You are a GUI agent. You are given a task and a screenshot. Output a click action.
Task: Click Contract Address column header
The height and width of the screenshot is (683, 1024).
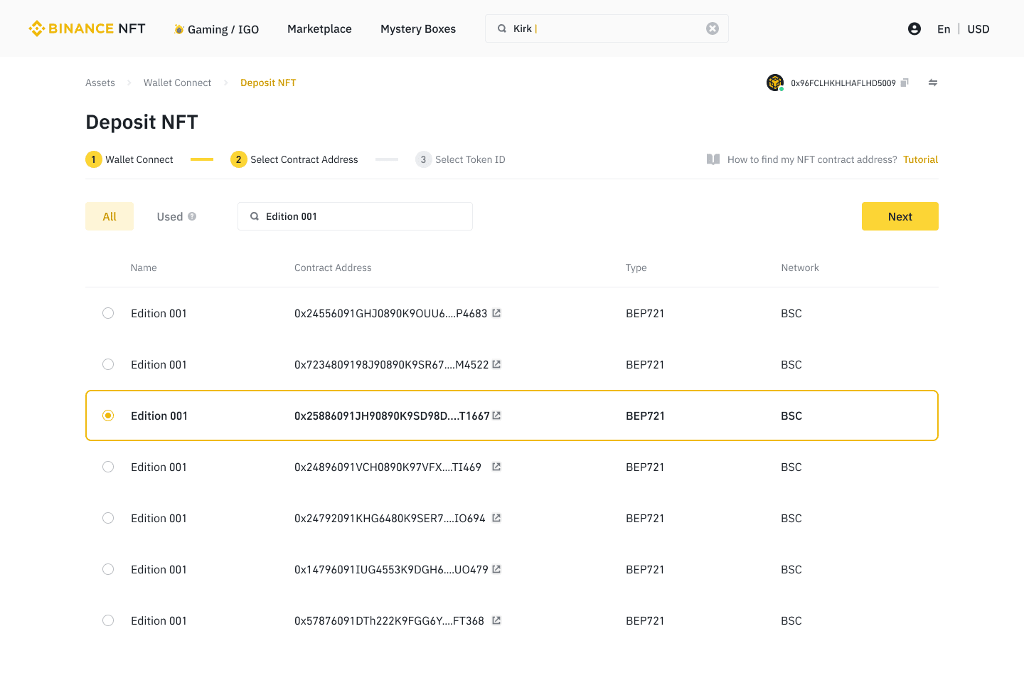tap(333, 268)
